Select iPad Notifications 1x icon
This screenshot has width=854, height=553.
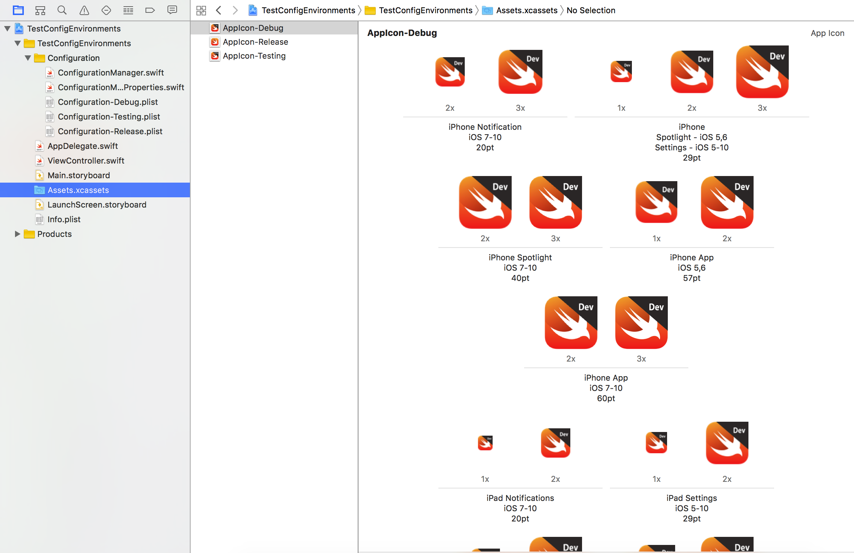pos(485,443)
